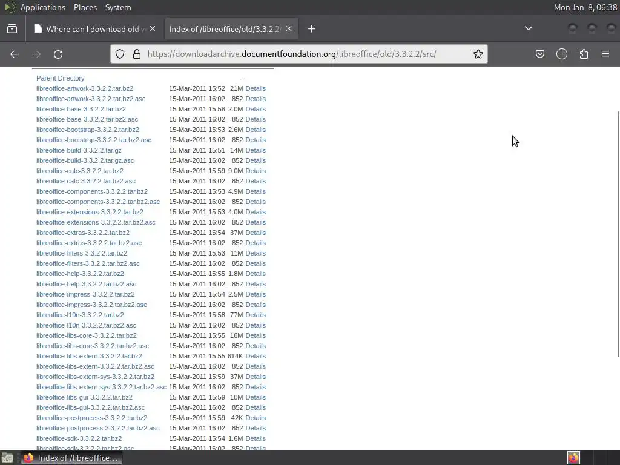Viewport: 620px width, 465px height.
Task: View Details of libreoffice-extras-3.3.2.2.tar.bz2
Action: 256,232
